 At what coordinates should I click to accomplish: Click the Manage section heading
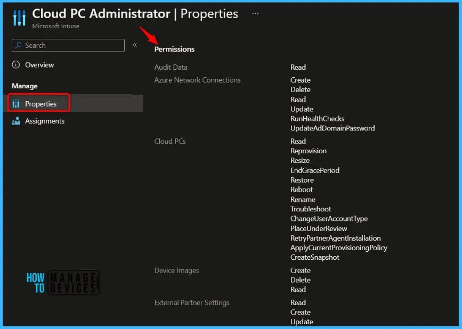point(25,86)
